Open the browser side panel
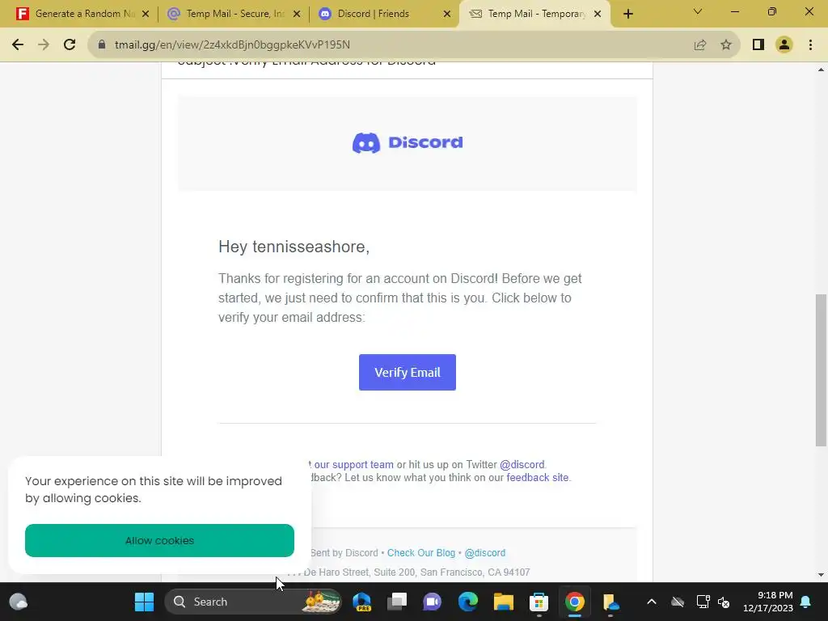 758,45
